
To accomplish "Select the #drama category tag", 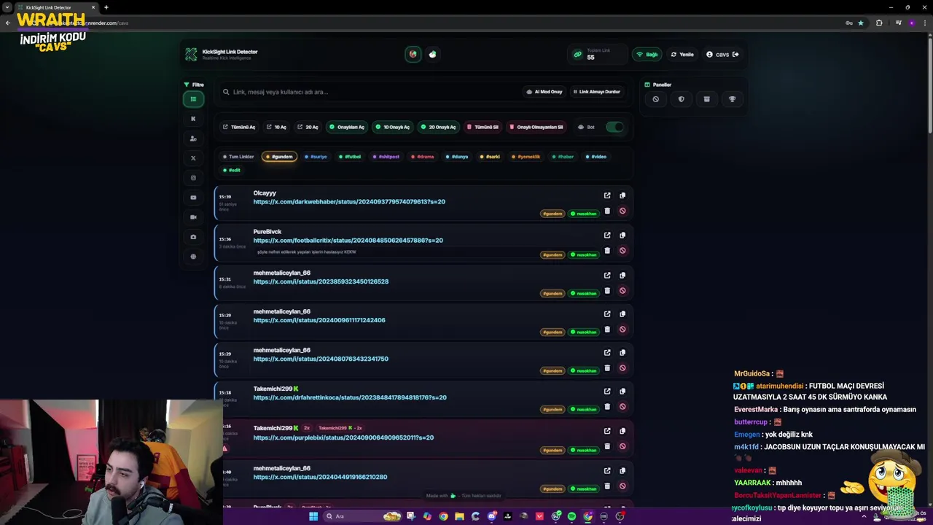I will [423, 157].
